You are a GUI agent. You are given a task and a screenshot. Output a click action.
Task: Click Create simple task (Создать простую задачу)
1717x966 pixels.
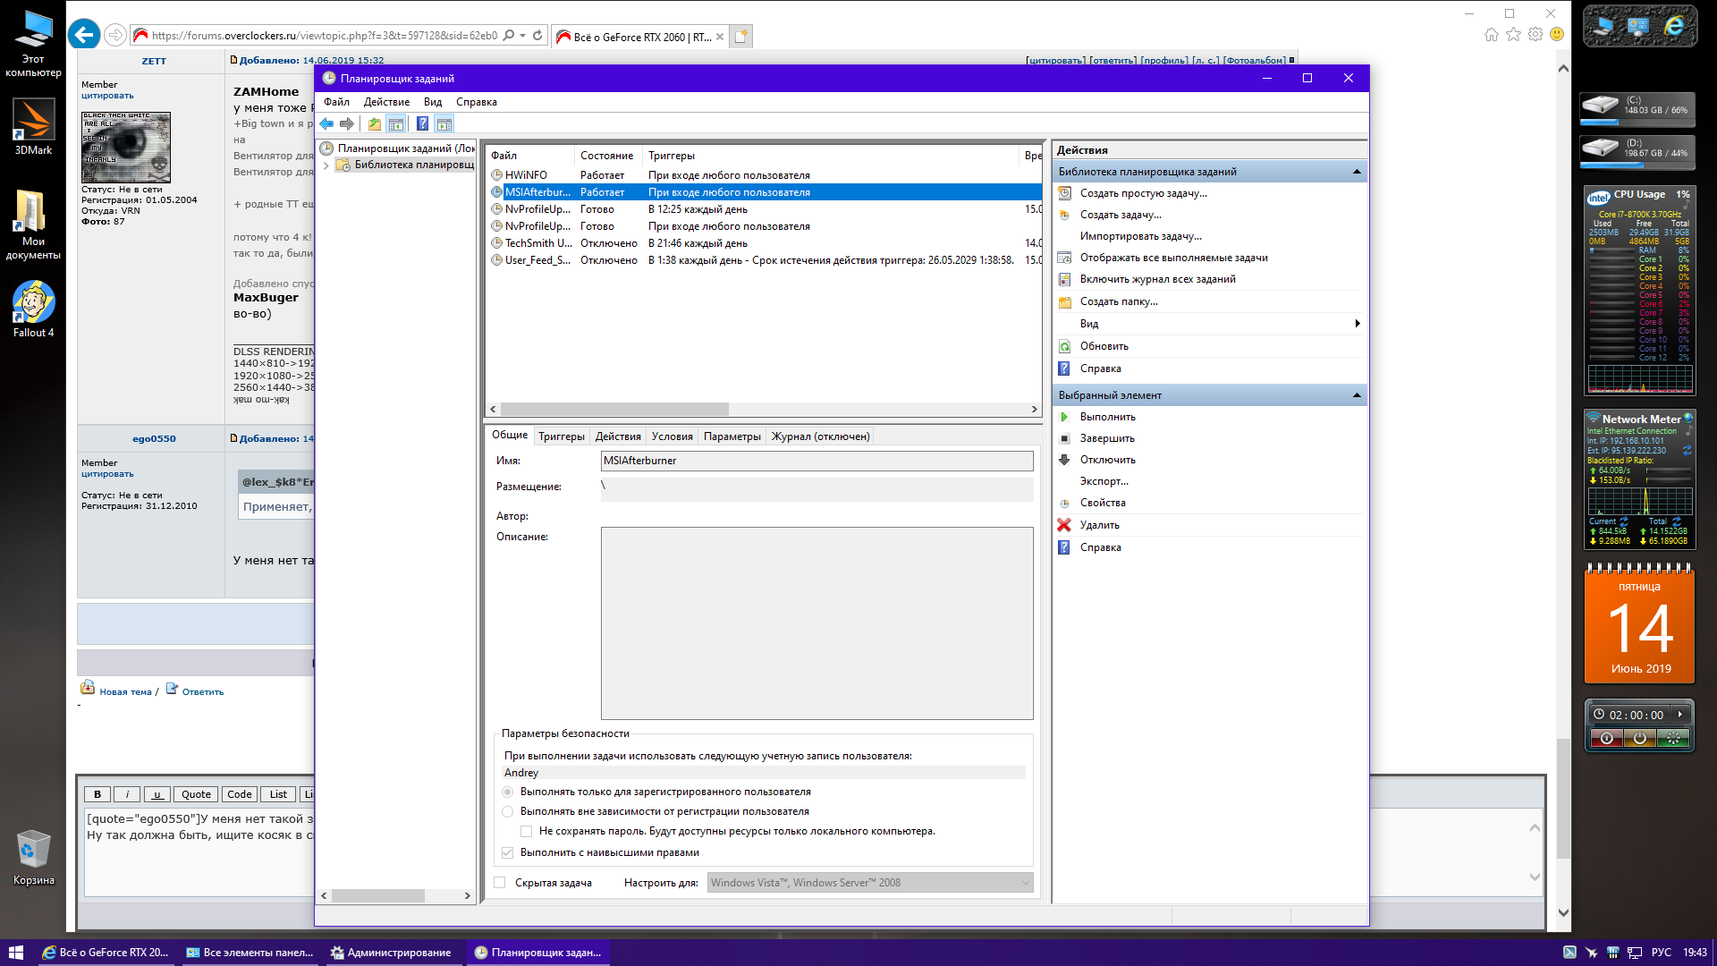coord(1143,193)
